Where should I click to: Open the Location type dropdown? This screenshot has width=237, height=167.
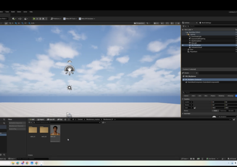[x=188, y=102]
